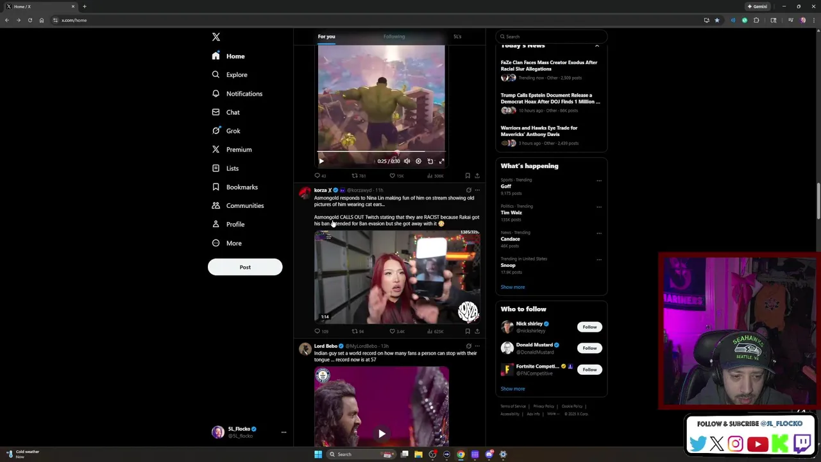The width and height of the screenshot is (821, 462).
Task: Expand the More menu in sidebar
Action: (226, 243)
